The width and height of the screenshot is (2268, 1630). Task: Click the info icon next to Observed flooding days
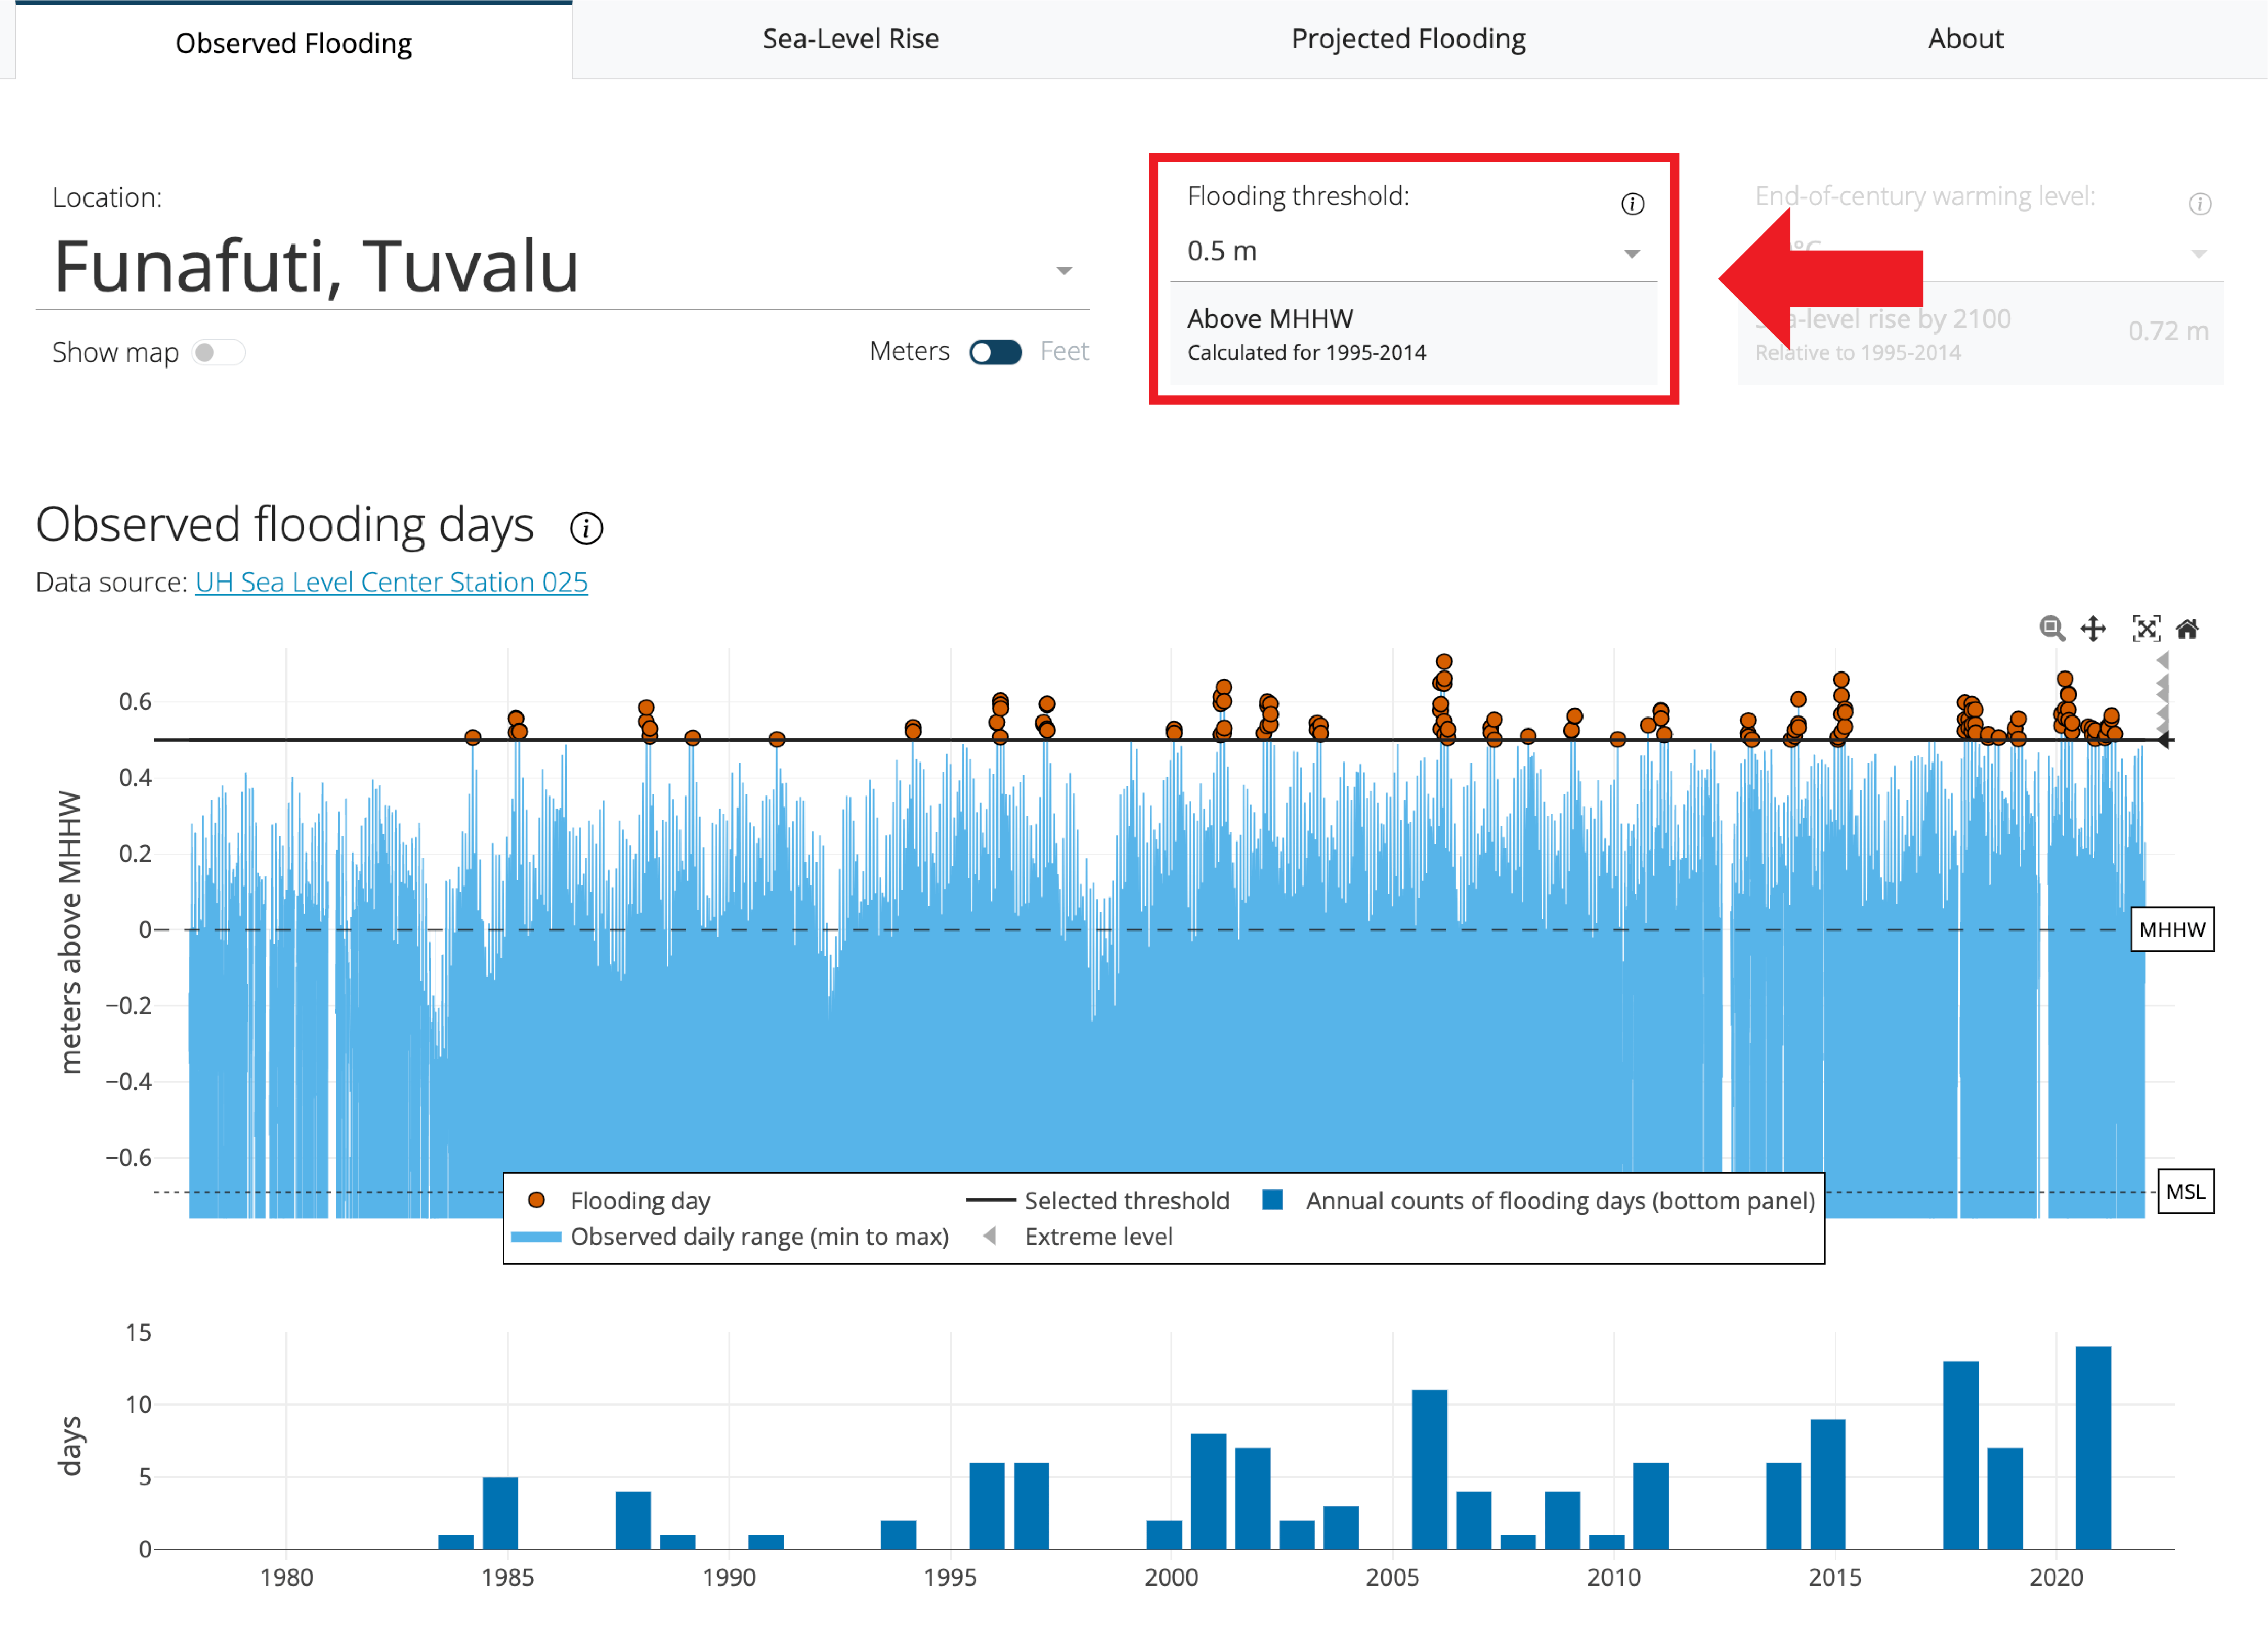click(x=587, y=528)
